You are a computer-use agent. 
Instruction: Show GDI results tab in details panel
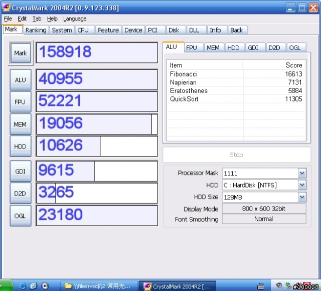click(x=255, y=47)
